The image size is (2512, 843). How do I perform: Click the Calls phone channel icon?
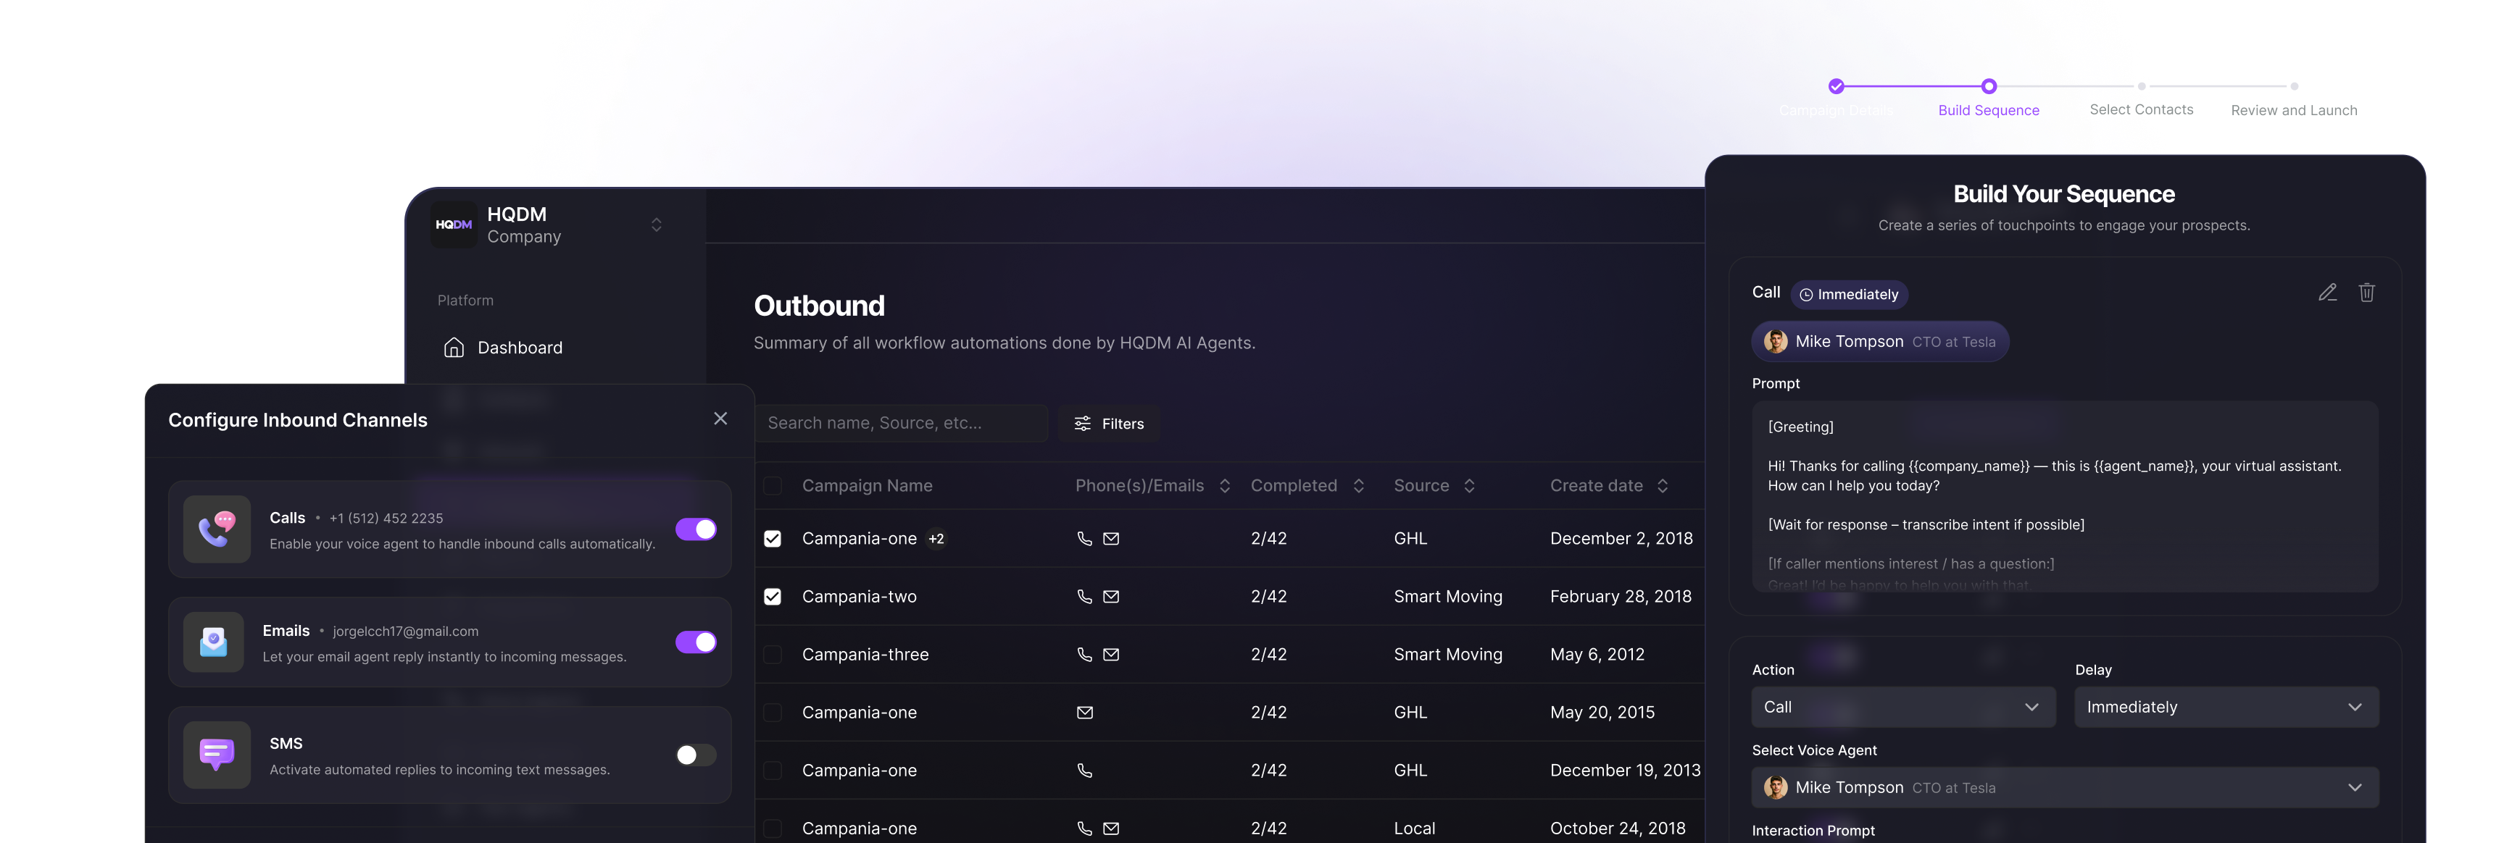tap(217, 529)
